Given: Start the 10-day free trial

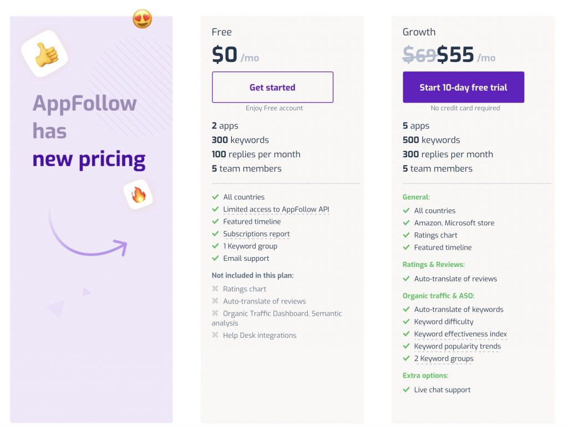Looking at the screenshot, I should coord(463,88).
